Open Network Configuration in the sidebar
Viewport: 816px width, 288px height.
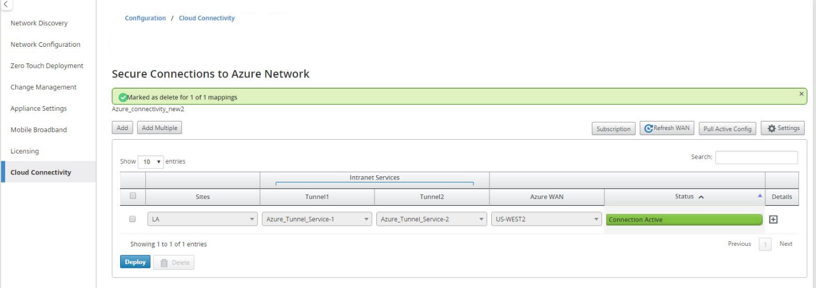click(x=45, y=44)
